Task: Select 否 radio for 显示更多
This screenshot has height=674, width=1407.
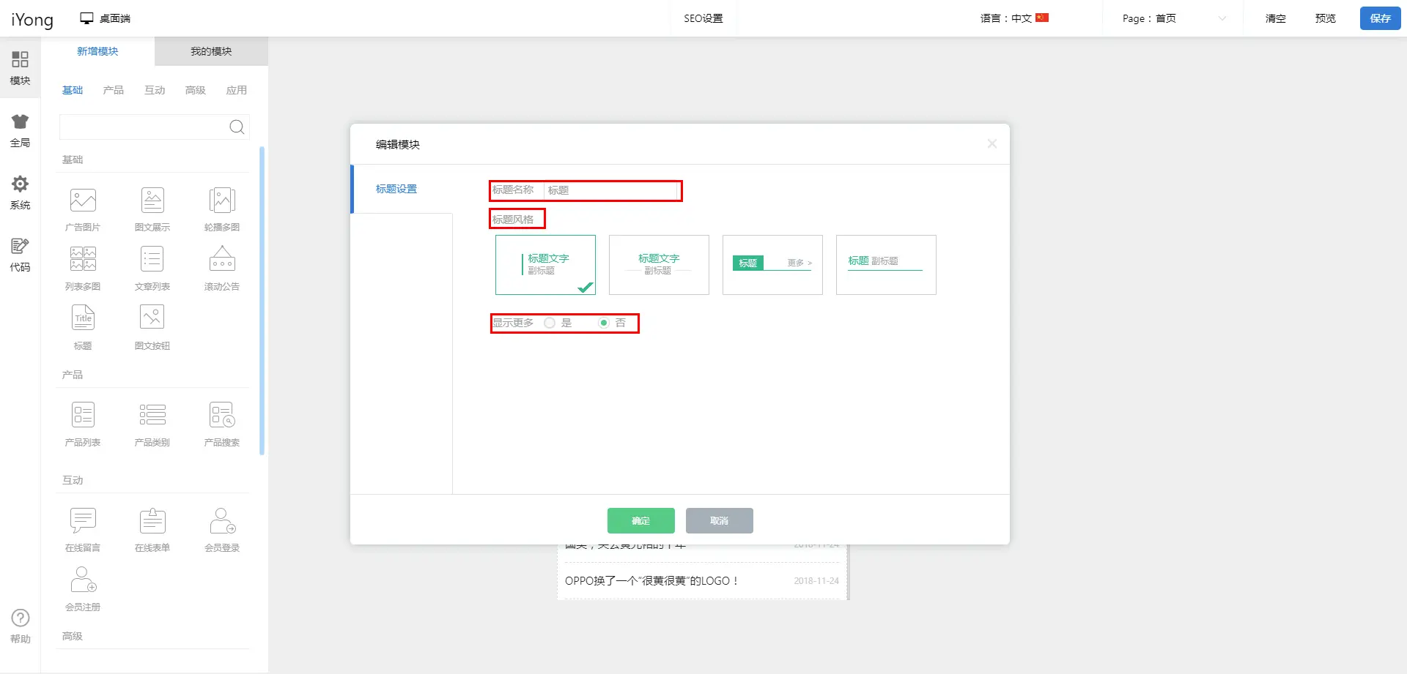Action: click(604, 323)
